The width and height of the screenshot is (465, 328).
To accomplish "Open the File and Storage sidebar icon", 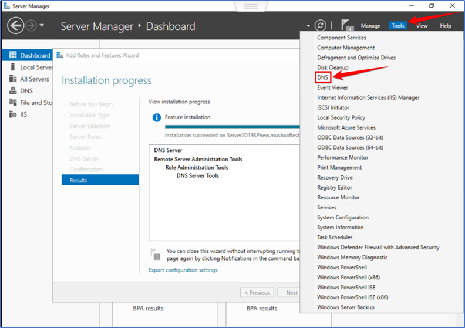I will (x=13, y=103).
